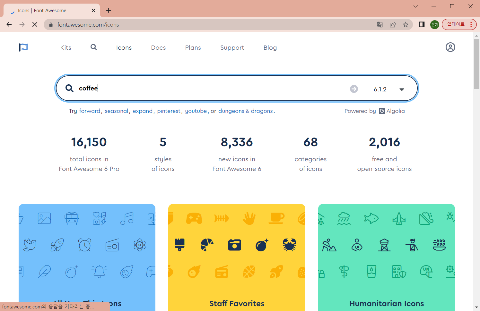The image size is (480, 311).
Task: Open the user account profile icon
Action: [450, 47]
